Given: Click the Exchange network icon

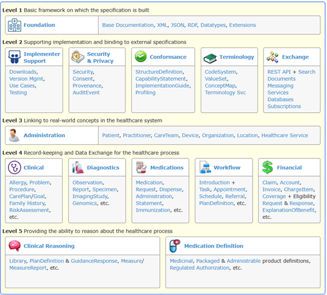Looking at the screenshot, I should tap(272, 57).
